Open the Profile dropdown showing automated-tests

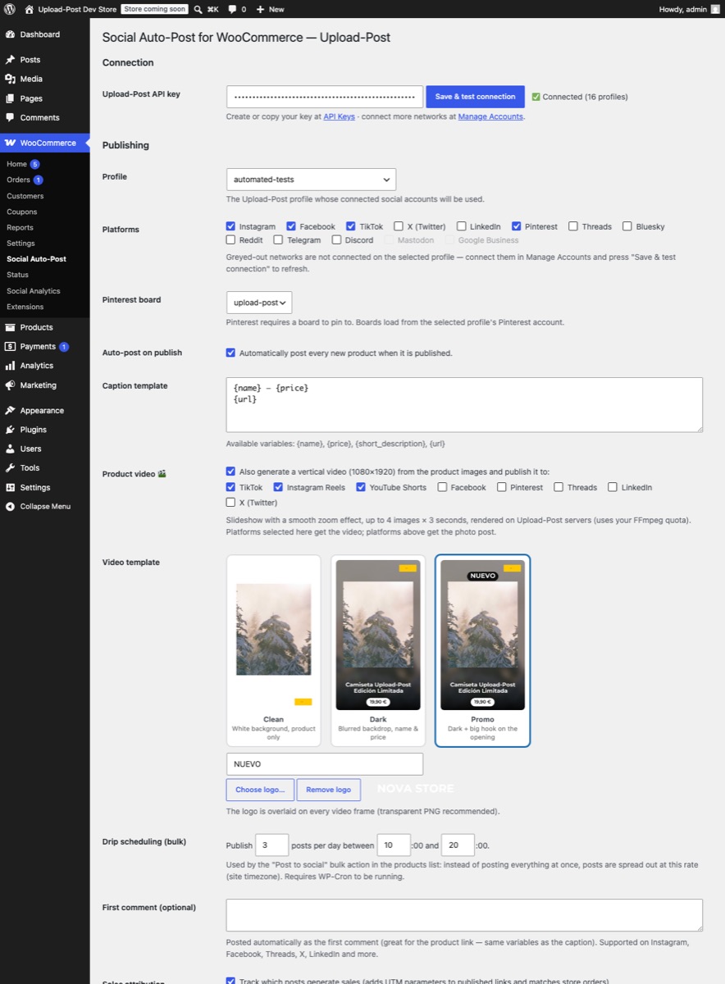pos(311,180)
